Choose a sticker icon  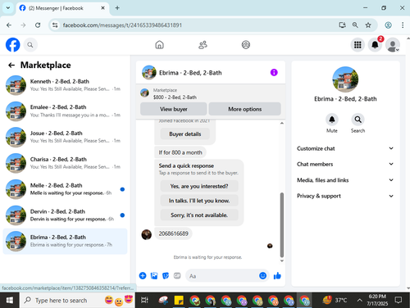(x=166, y=276)
